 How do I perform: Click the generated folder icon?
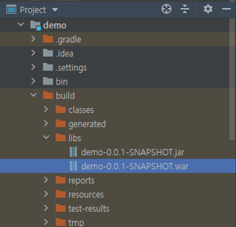tap(60, 123)
